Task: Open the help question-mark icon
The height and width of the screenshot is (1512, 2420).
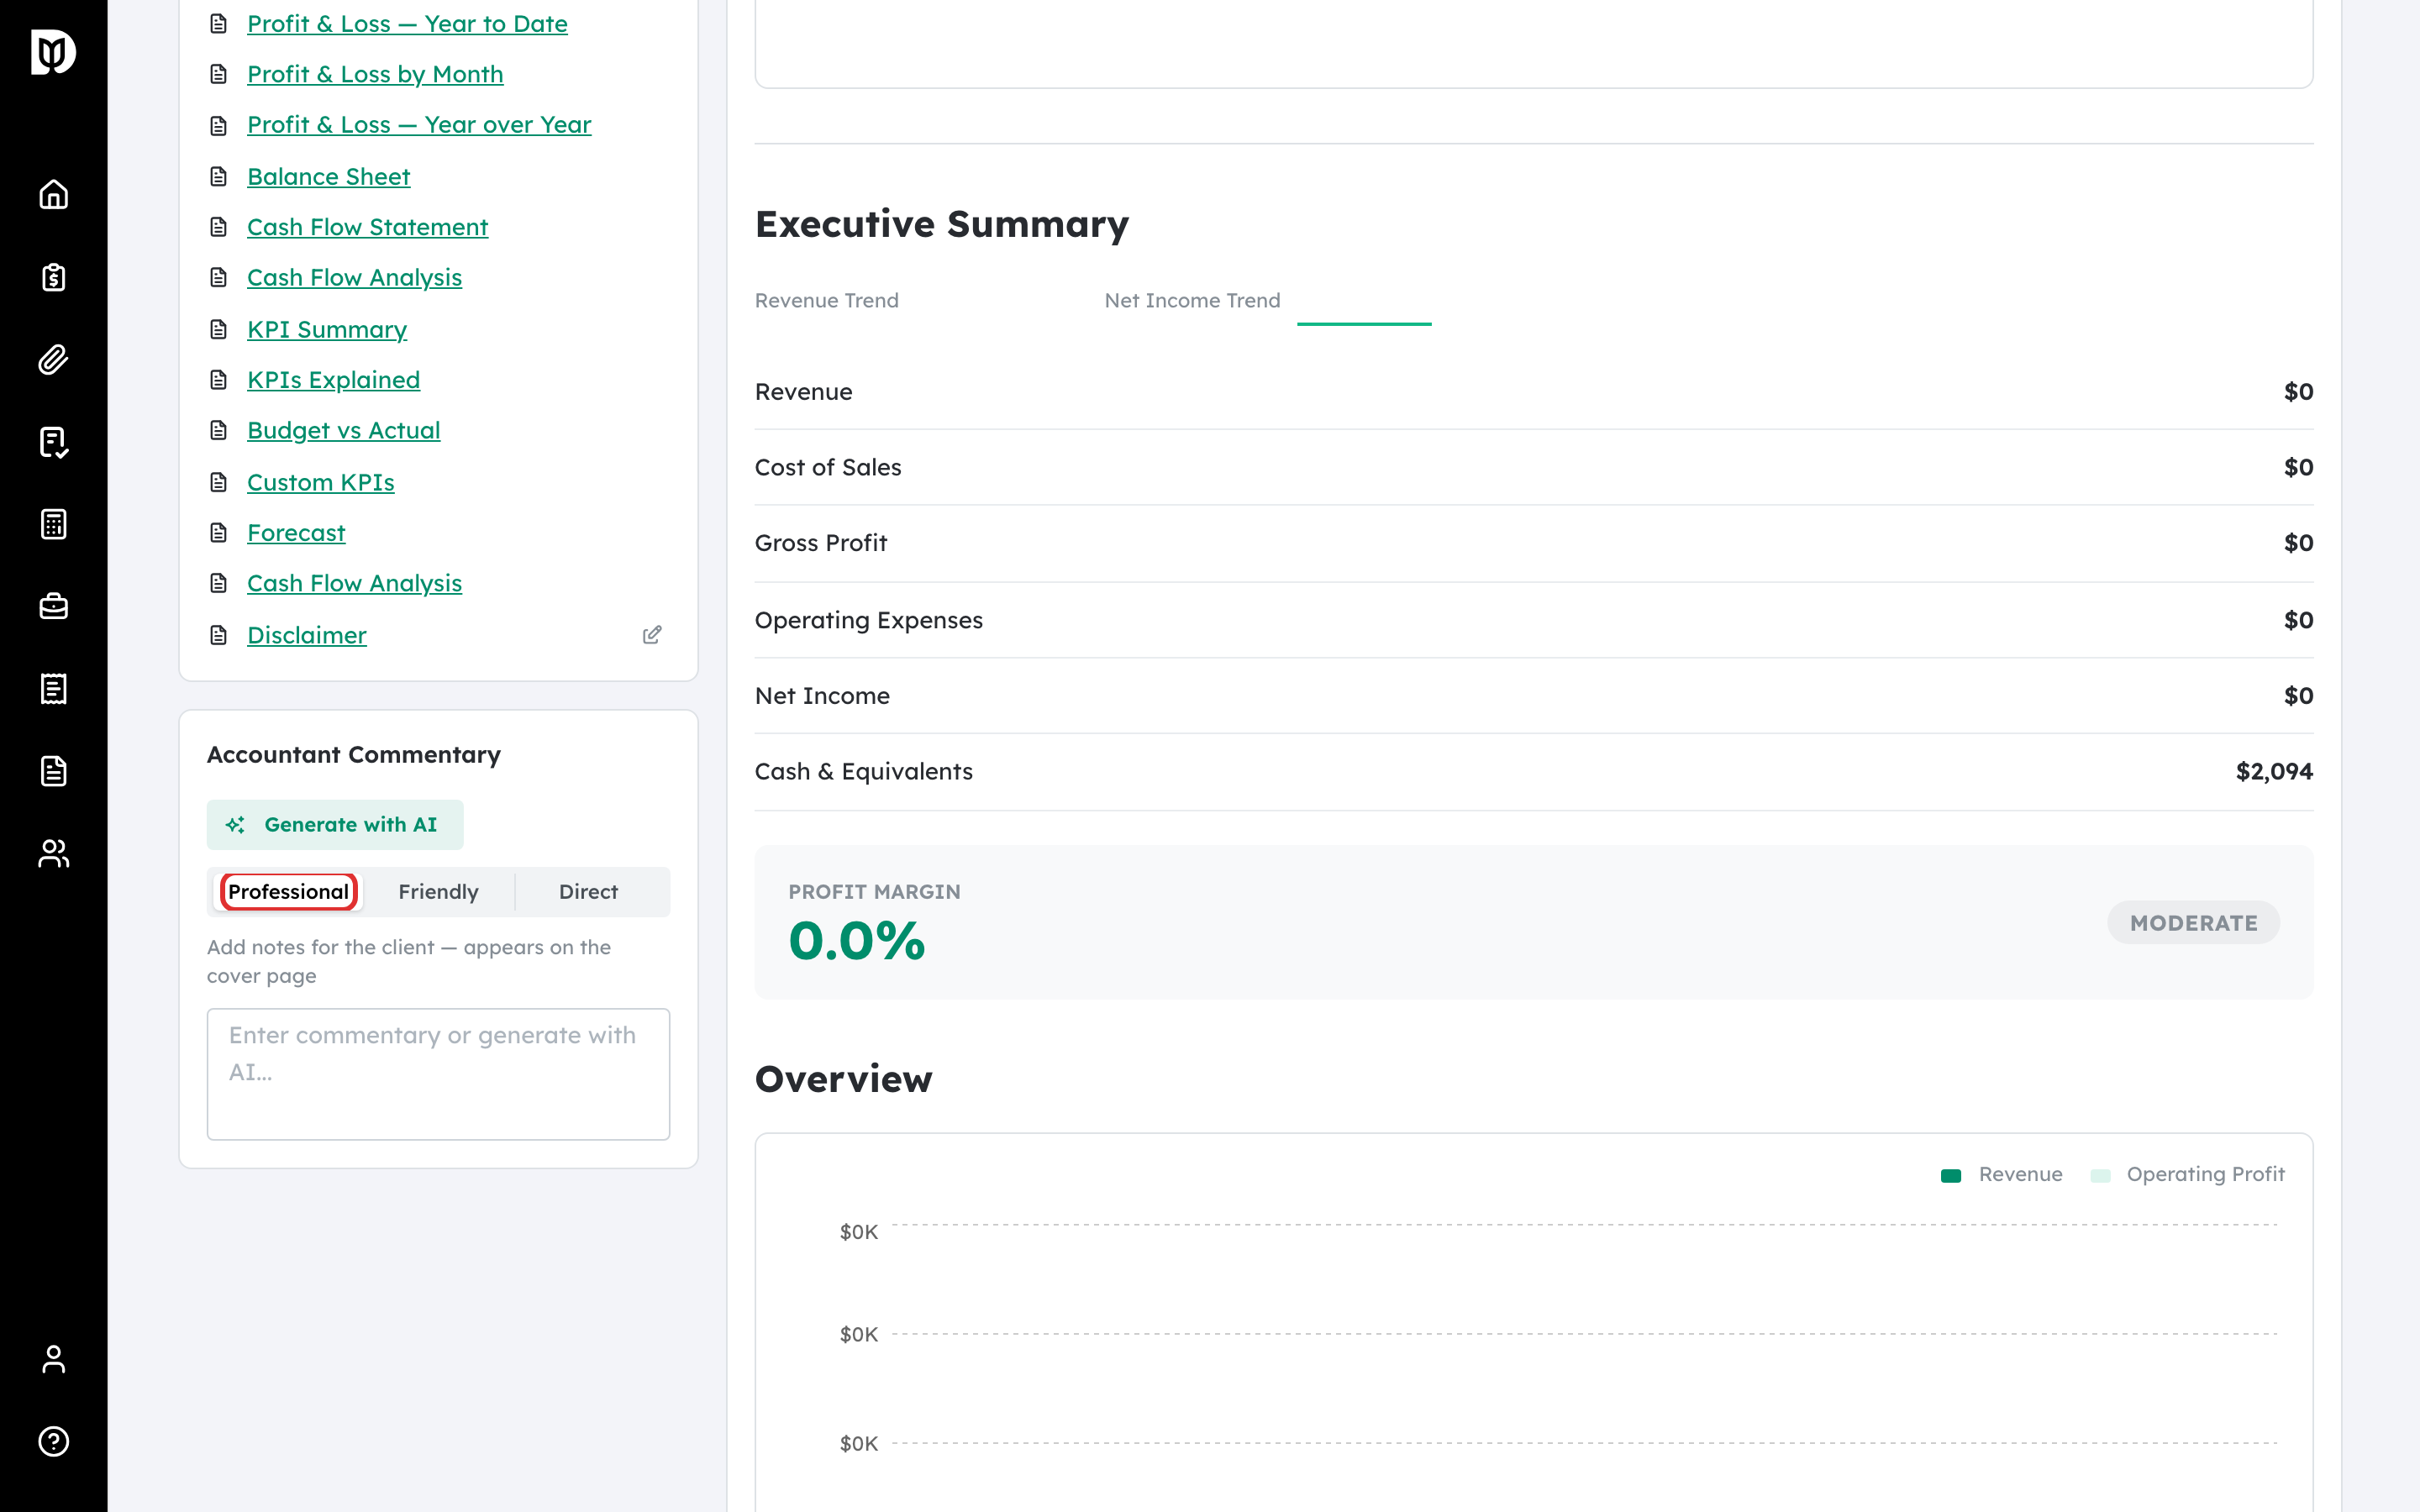Action: (53, 1441)
